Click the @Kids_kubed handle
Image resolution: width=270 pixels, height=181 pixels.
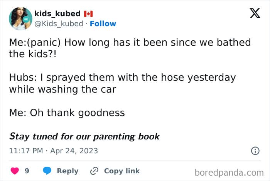(59, 23)
